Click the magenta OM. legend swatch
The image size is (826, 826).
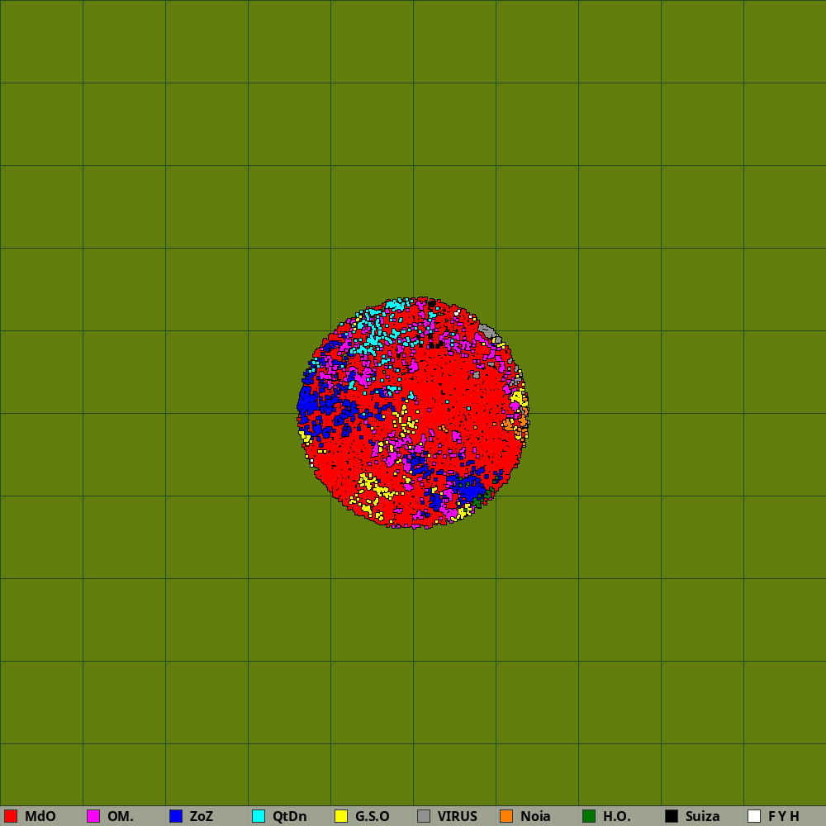[x=93, y=816]
